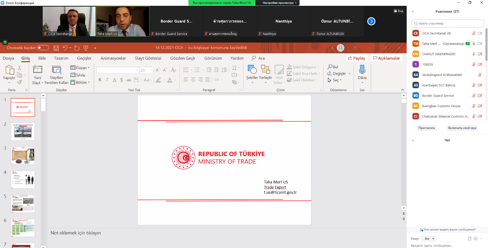
Task: Toggle Taha Mert's microphone in participants list
Action: coord(474,44)
